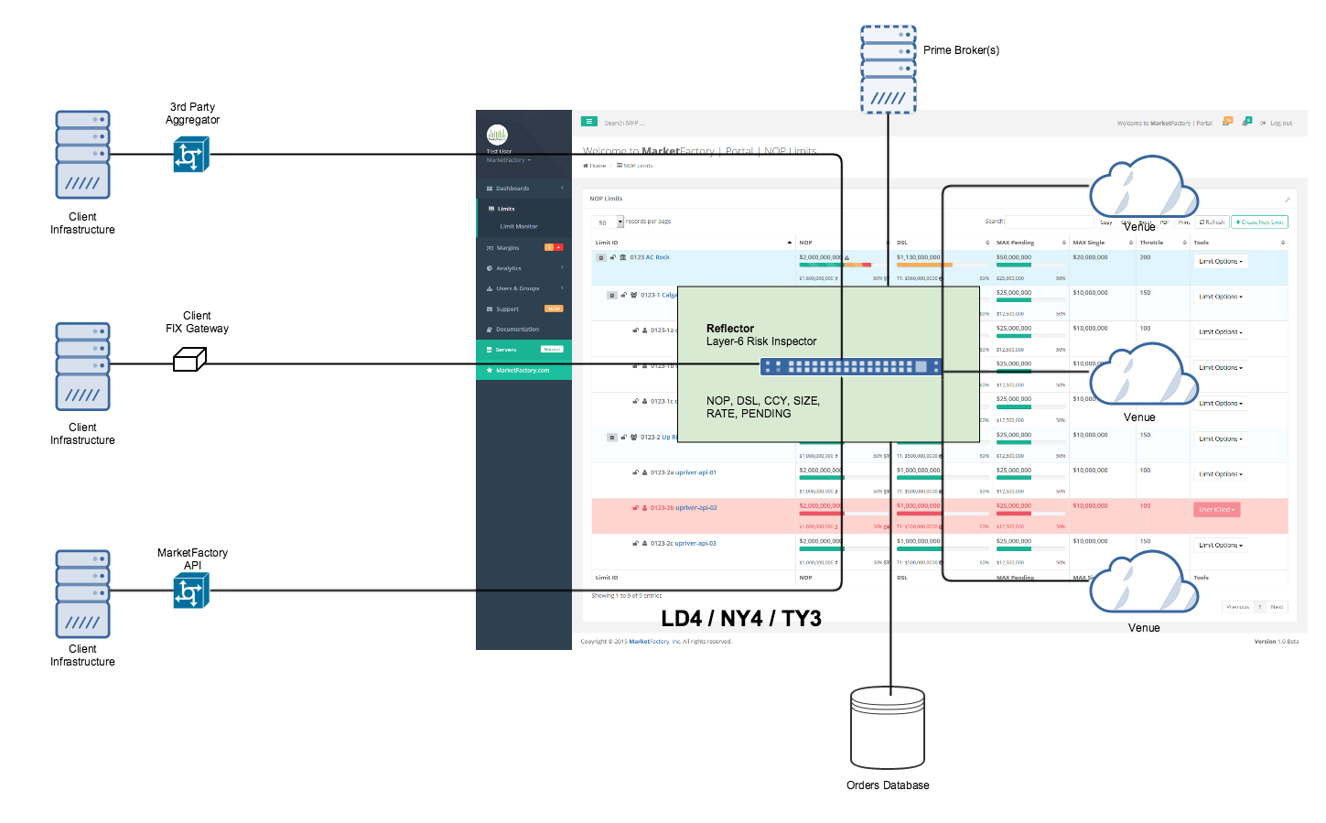Viewport: 1326px width, 823px height.
Task: Focus the table Search input
Action: click(1050, 222)
